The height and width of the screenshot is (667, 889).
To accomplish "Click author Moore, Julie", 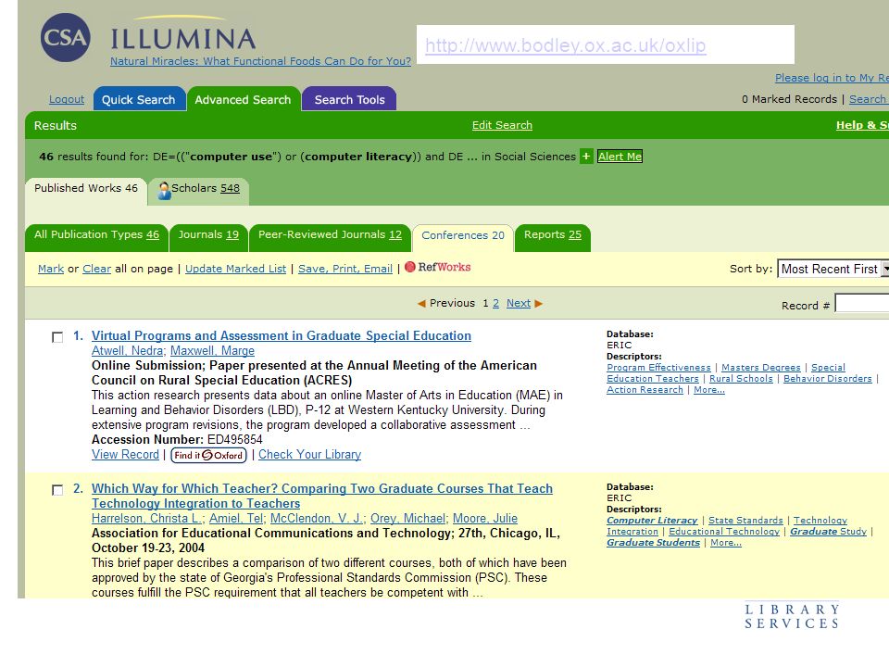I will pyautogui.click(x=484, y=519).
